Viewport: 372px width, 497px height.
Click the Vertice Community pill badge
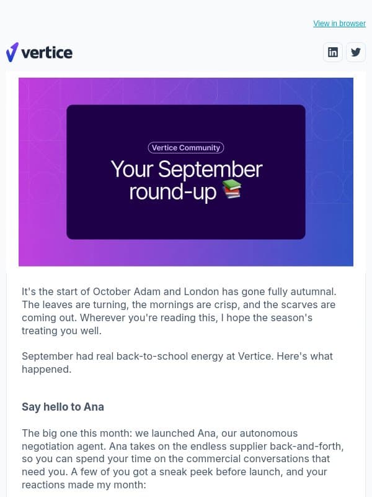pos(185,148)
